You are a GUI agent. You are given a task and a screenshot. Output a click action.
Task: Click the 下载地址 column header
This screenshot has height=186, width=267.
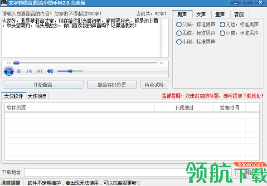click(x=184, y=108)
